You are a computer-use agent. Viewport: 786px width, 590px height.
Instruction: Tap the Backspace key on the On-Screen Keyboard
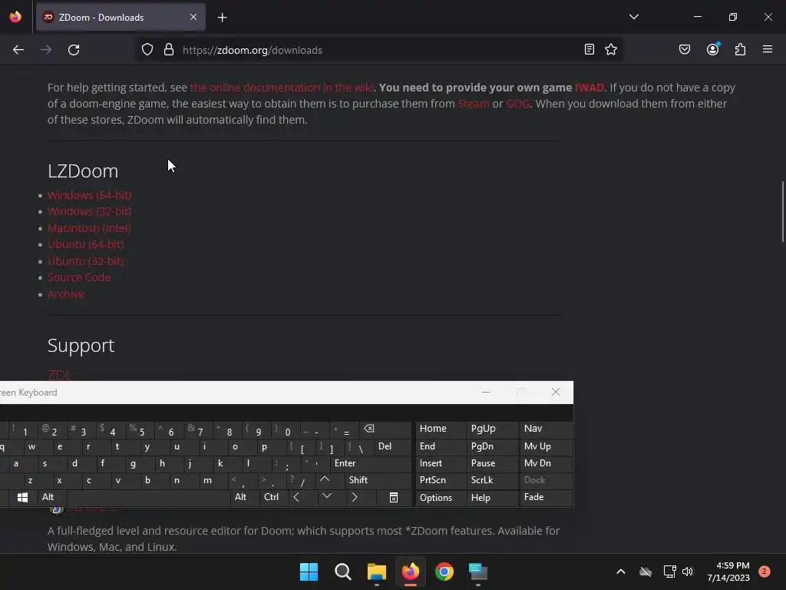point(385,429)
